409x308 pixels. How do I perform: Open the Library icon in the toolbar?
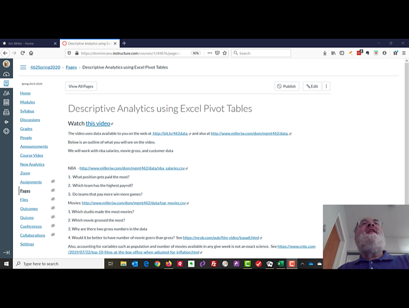(333, 53)
